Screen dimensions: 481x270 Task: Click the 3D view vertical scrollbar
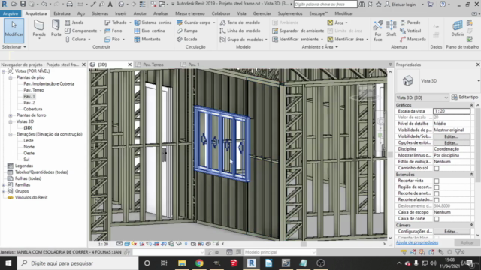tap(390, 154)
